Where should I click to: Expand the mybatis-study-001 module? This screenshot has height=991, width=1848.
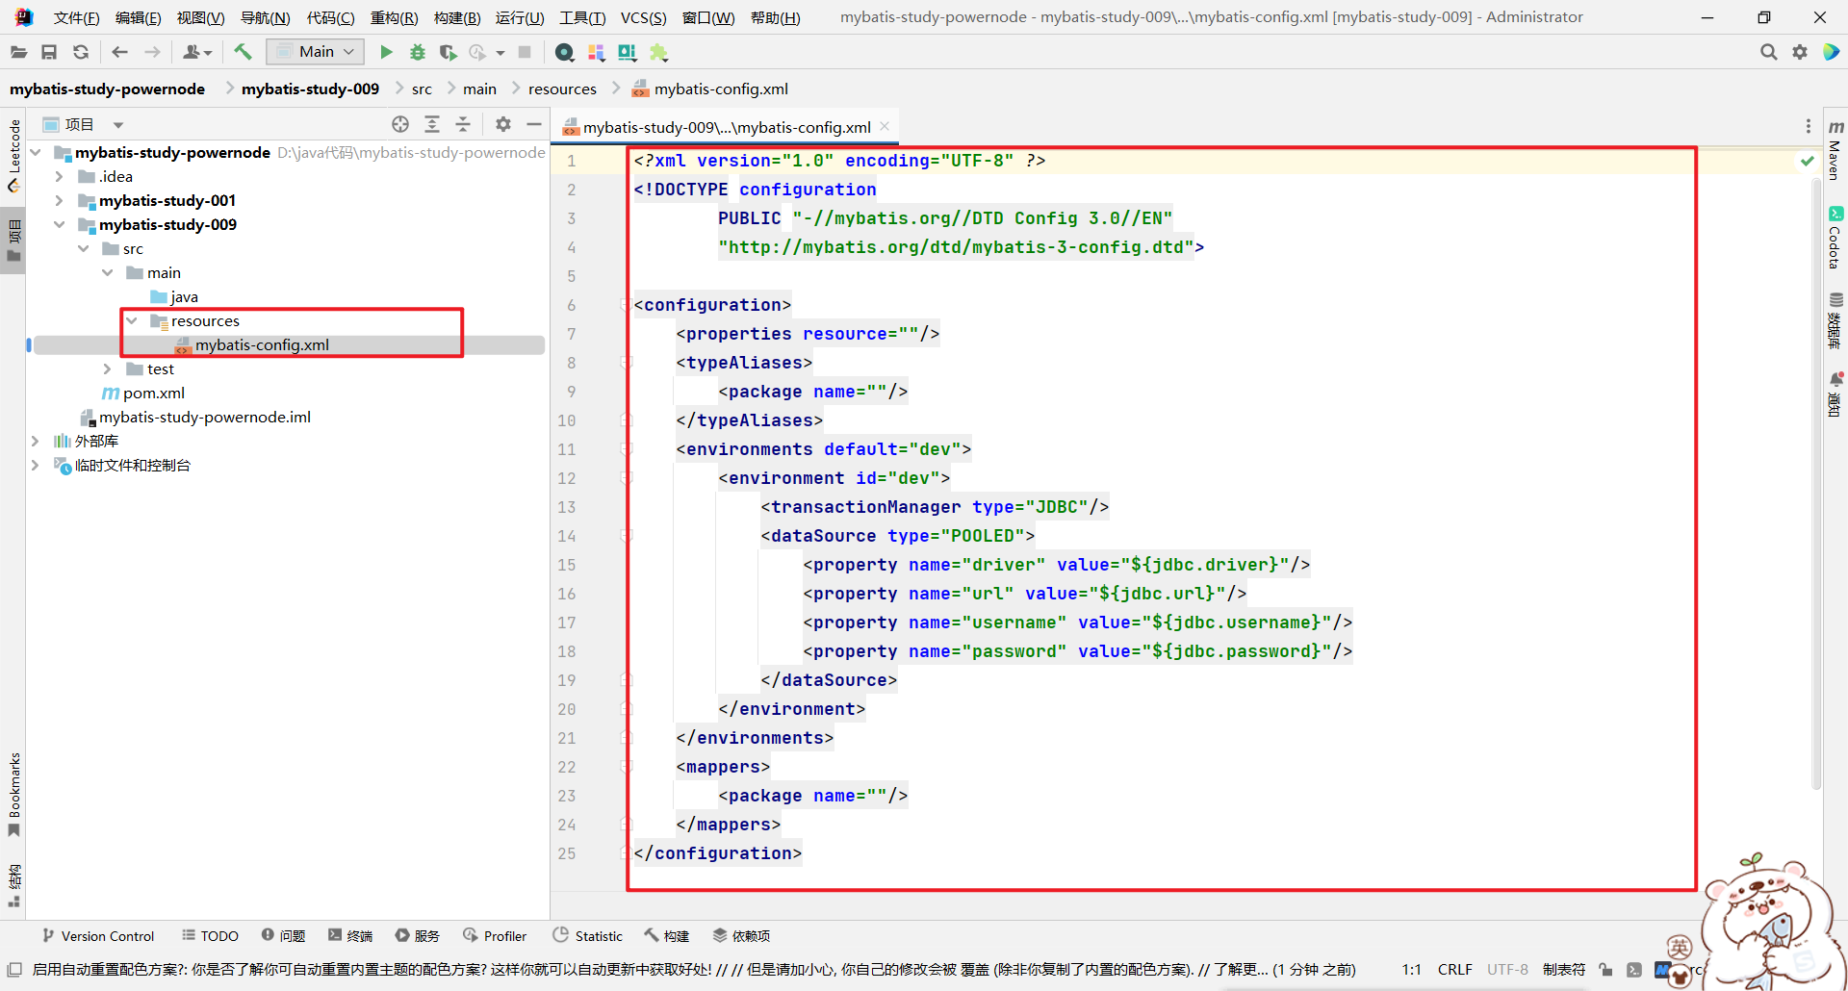coord(60,200)
